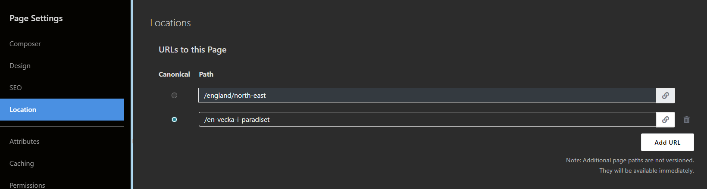Click the URLs to this Page heading
Screen dimensions: 707x189
pos(192,50)
